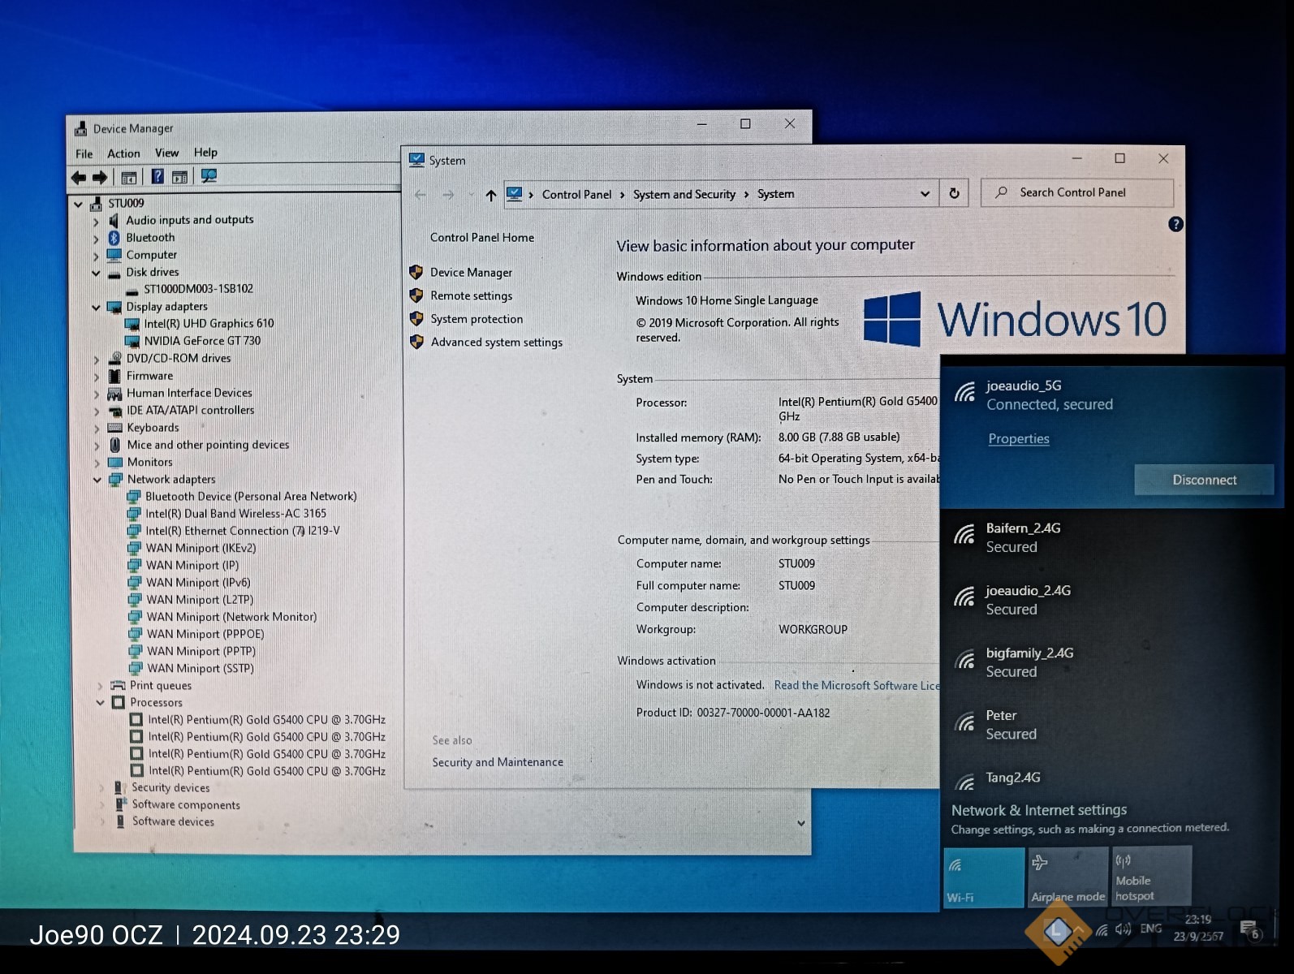Select the NVIDIA GeForce GT 730 adapter
Image resolution: width=1294 pixels, height=974 pixels.
click(202, 341)
